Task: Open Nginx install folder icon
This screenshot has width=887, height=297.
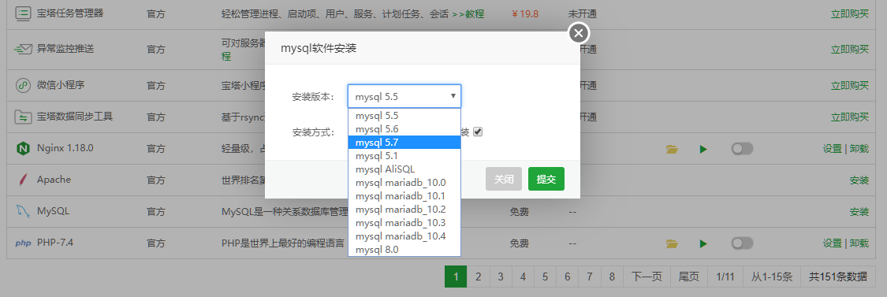Action: tap(672, 150)
